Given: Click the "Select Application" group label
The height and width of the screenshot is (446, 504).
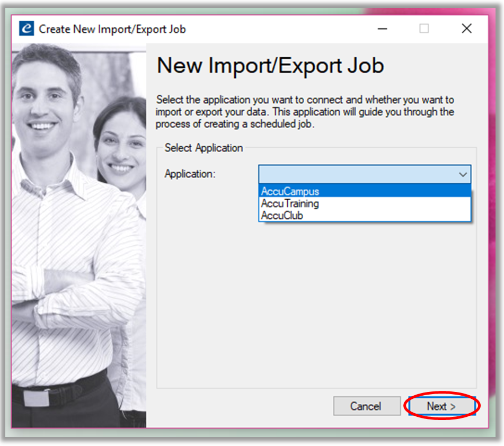Looking at the screenshot, I should tap(204, 148).
